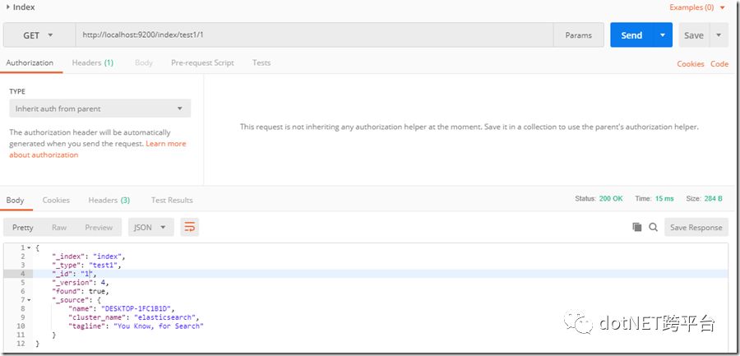Click the response search magnifier icon
Viewport: 740px width, 356px height.
click(653, 227)
